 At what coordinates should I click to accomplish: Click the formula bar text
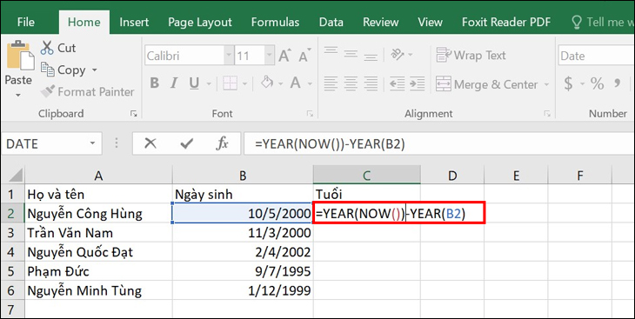[x=330, y=143]
